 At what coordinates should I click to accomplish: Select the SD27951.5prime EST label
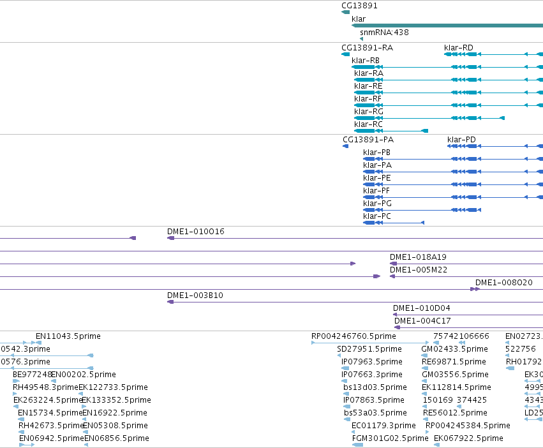tap(369, 349)
